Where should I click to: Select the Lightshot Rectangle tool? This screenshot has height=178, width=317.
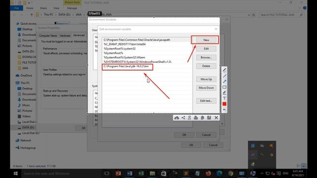point(224,87)
